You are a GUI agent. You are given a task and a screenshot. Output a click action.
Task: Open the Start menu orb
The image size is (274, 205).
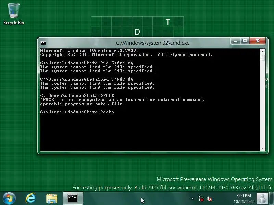click(x=9, y=199)
